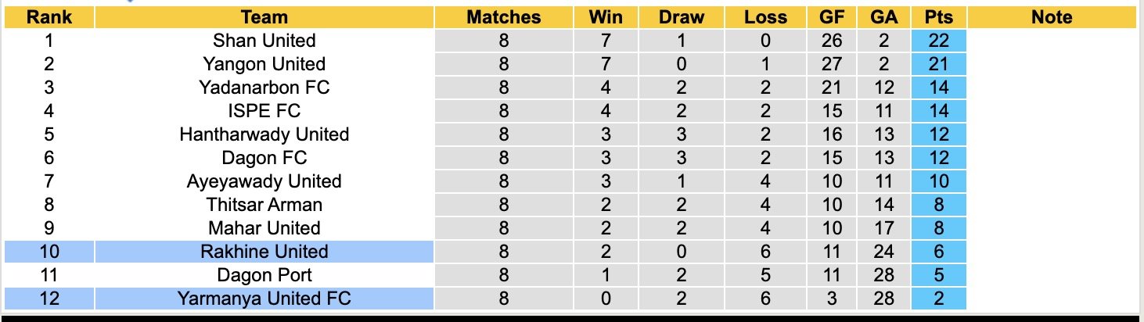This screenshot has width=1144, height=322.
Task: Open the Dagon Port team entry
Action: click(x=264, y=275)
